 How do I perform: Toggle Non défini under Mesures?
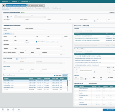click(86, 79)
